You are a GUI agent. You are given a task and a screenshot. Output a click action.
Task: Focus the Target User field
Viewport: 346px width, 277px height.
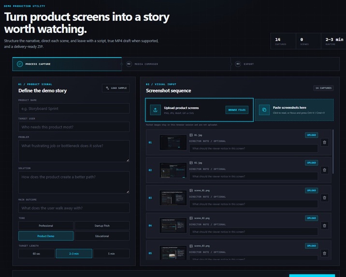click(74, 127)
